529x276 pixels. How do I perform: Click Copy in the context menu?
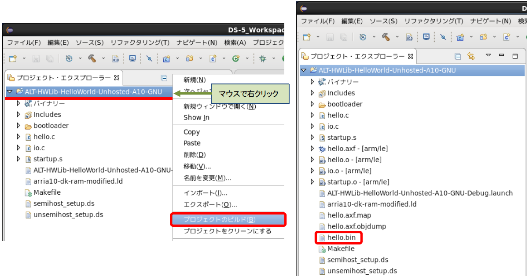pyautogui.click(x=191, y=132)
